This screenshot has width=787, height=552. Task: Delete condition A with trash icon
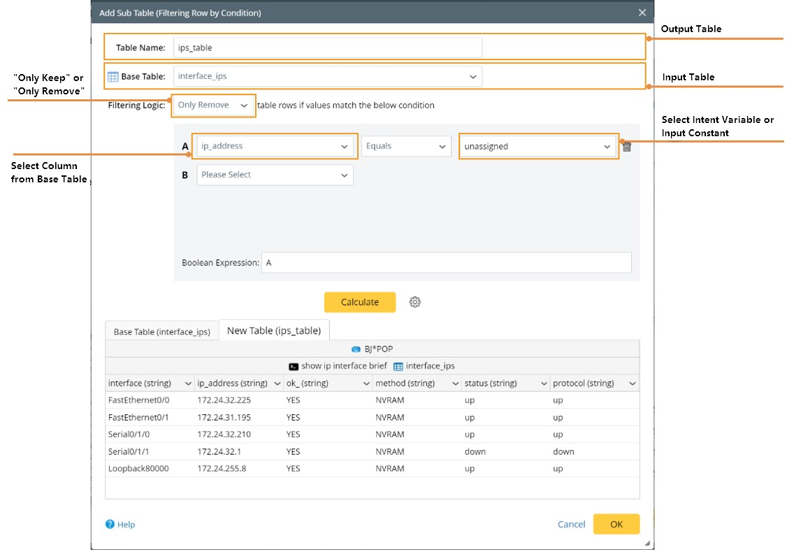pos(627,147)
